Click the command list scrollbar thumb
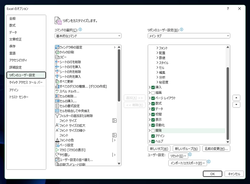Image resolution: width=250 pixels, height=184 pixels. [119, 75]
